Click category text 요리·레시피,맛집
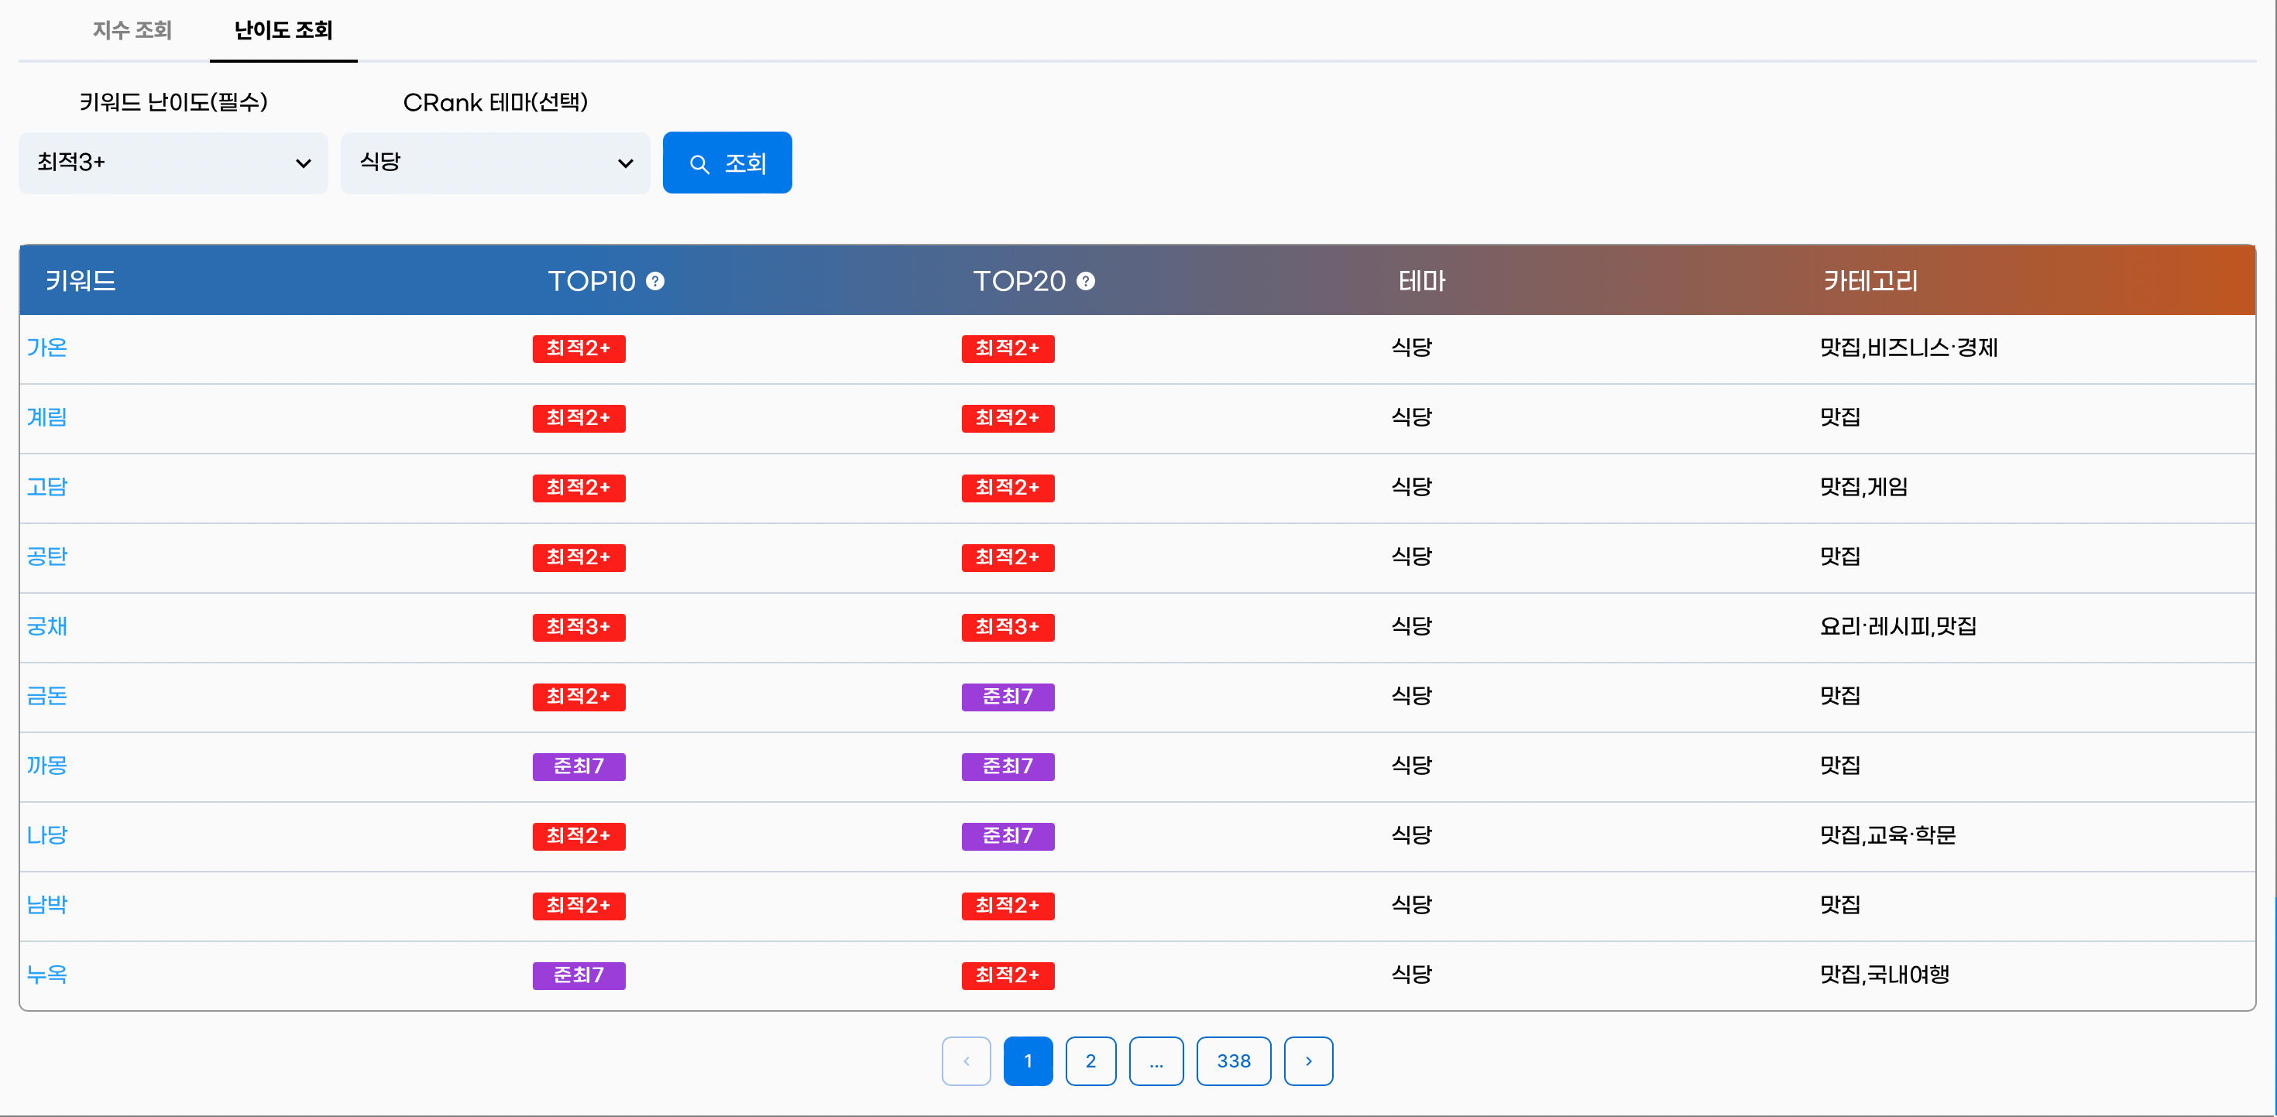The width and height of the screenshot is (2277, 1117). coord(1897,626)
